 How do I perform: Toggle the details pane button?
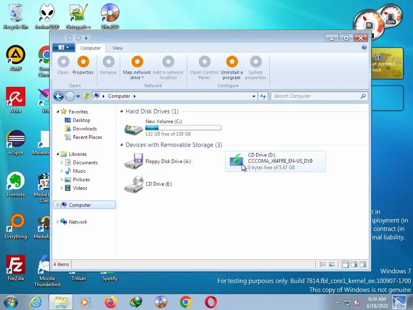[354, 264]
